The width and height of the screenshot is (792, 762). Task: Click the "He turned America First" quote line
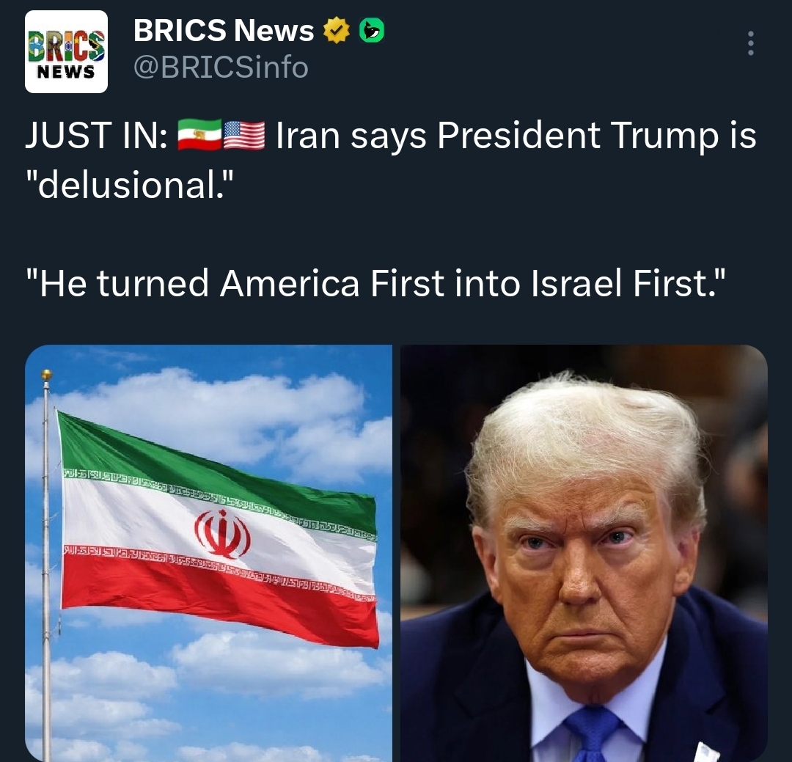click(x=375, y=284)
